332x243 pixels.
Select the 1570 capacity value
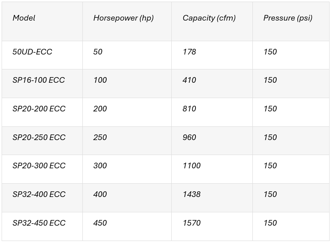191,223
